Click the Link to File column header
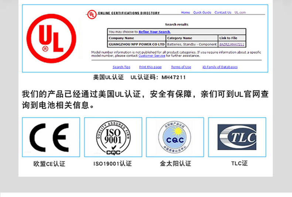The width and height of the screenshot is (292, 197). click(232, 38)
